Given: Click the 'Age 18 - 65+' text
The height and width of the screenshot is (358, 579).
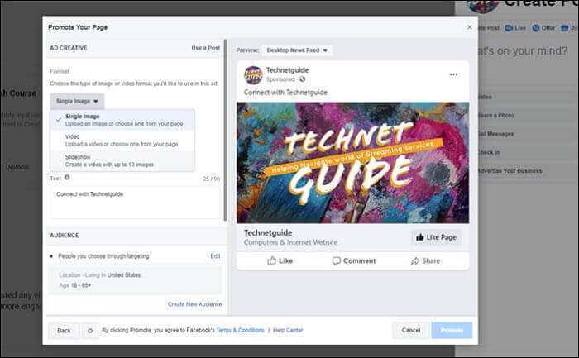Looking at the screenshot, I should [75, 285].
